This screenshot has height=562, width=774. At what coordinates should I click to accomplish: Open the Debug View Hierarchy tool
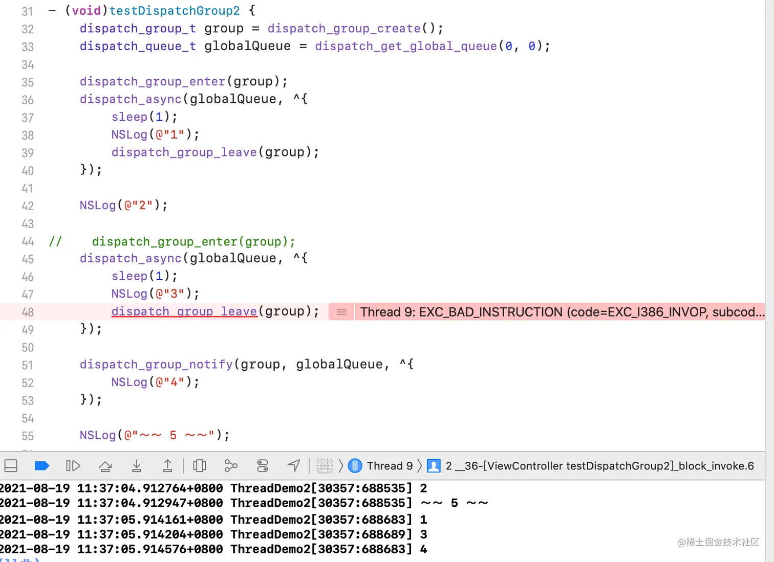(200, 466)
